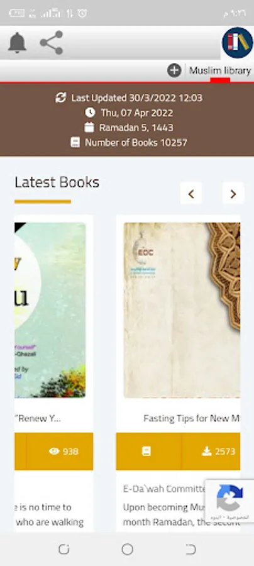The image size is (254, 566).
Task: Show next Latest Books with right chevron
Action: point(233,194)
